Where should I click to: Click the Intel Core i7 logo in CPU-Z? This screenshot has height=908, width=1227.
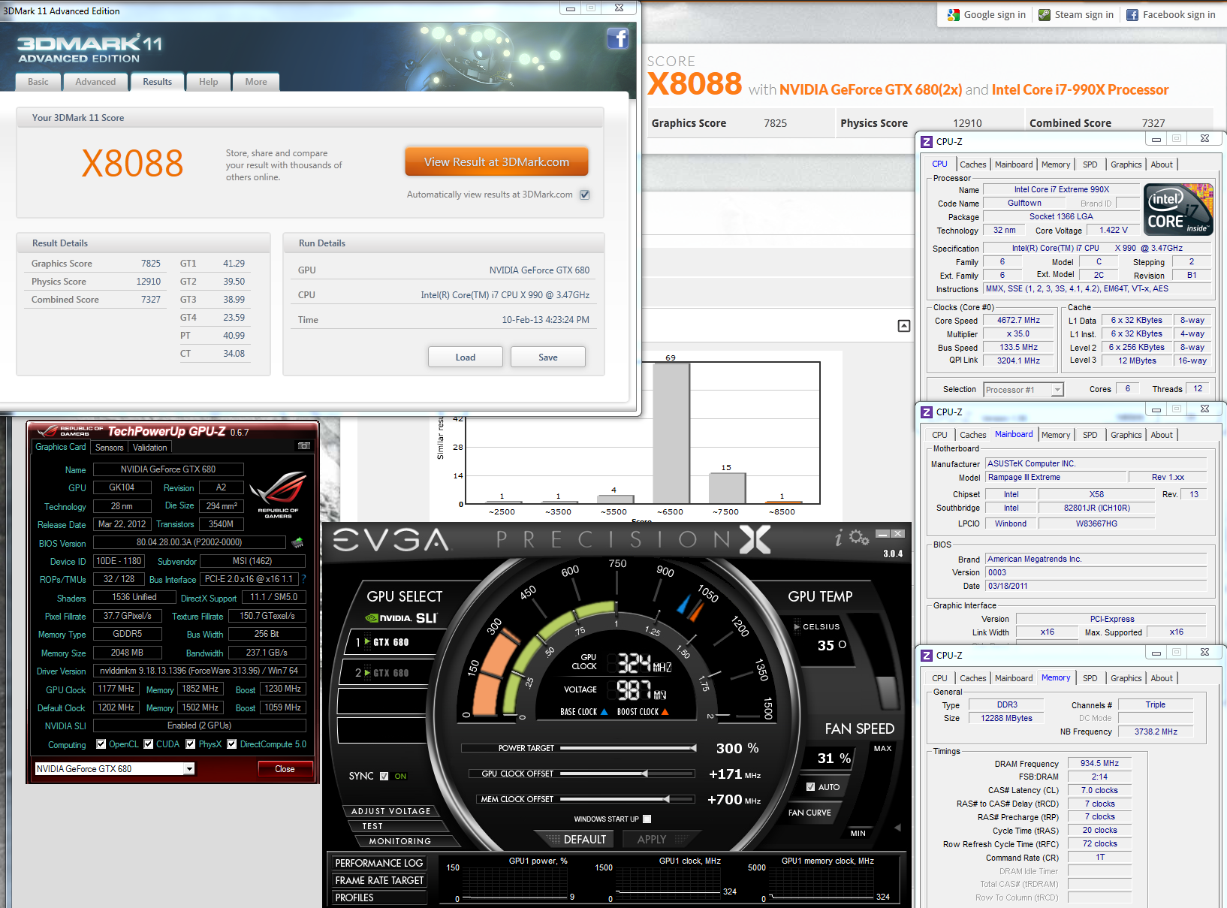(1178, 210)
